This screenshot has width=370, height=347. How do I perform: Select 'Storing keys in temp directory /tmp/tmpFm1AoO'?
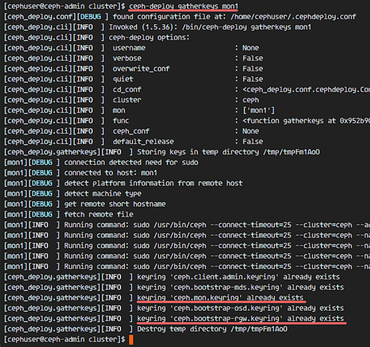coord(229,152)
